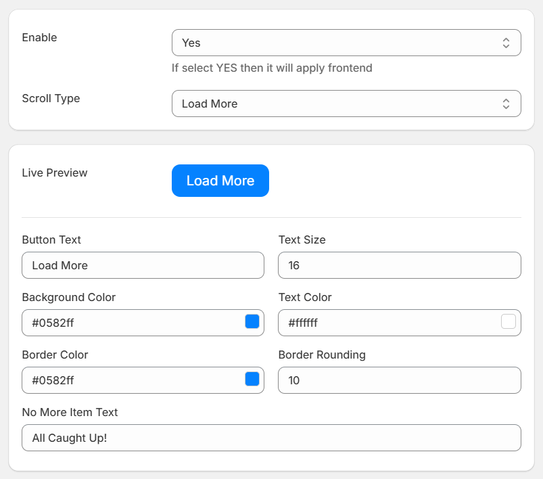Select the Border Color hex input
543x479 pixels.
point(133,380)
